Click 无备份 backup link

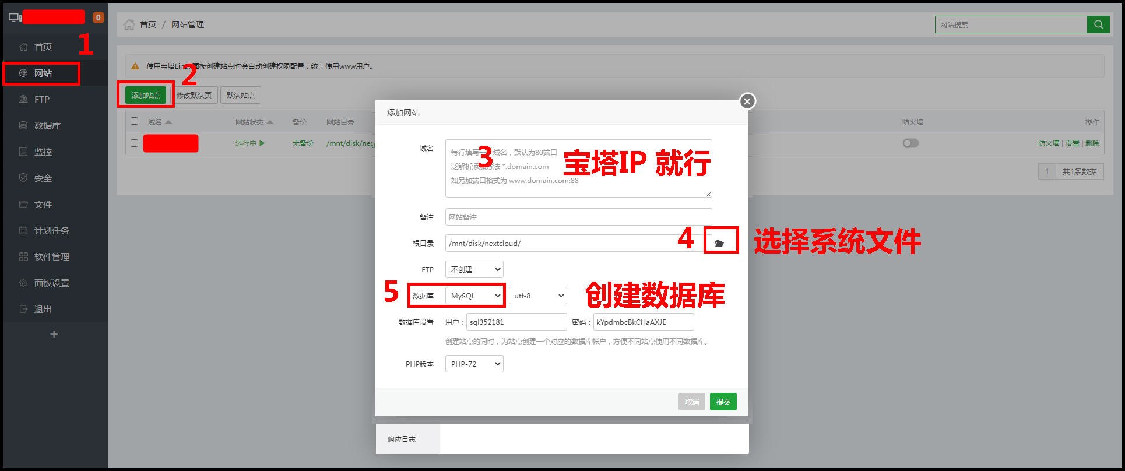[303, 143]
